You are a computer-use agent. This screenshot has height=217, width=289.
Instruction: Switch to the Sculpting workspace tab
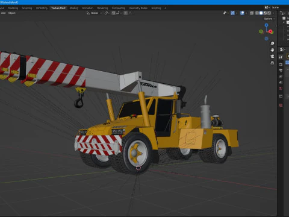(x=27, y=8)
